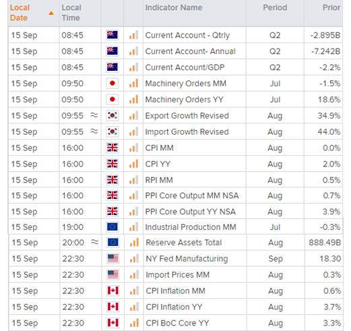Image resolution: width=351 pixels, height=331 pixels.
Task: Click Canada flag for CPI Inflation MM
Action: click(113, 291)
